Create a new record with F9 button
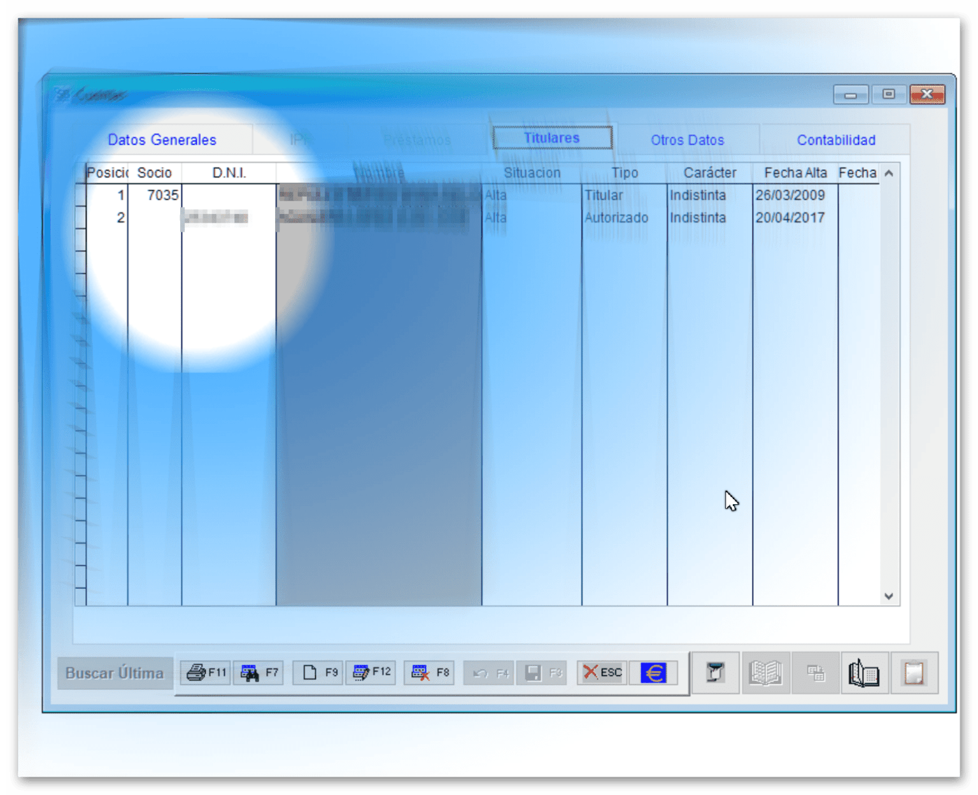The height and width of the screenshot is (795, 978). [318, 673]
